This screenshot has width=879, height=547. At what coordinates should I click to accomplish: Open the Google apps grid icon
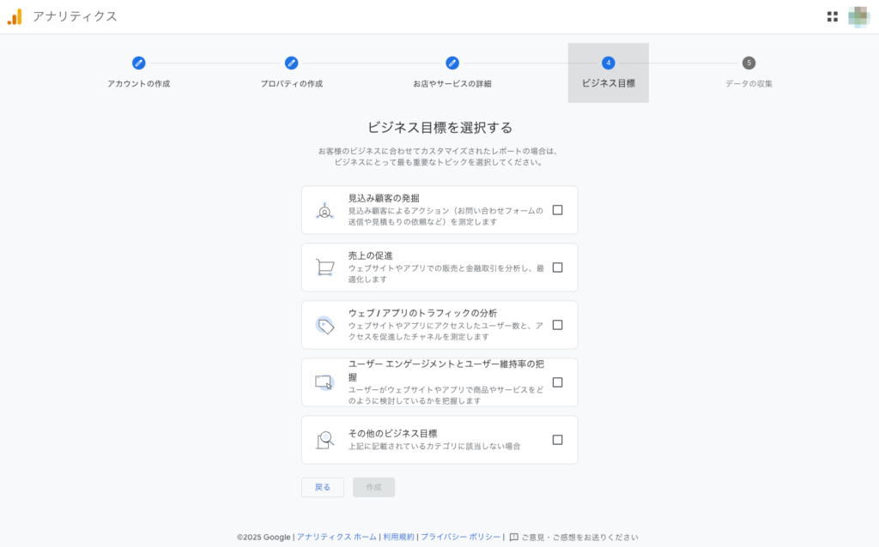coord(831,15)
